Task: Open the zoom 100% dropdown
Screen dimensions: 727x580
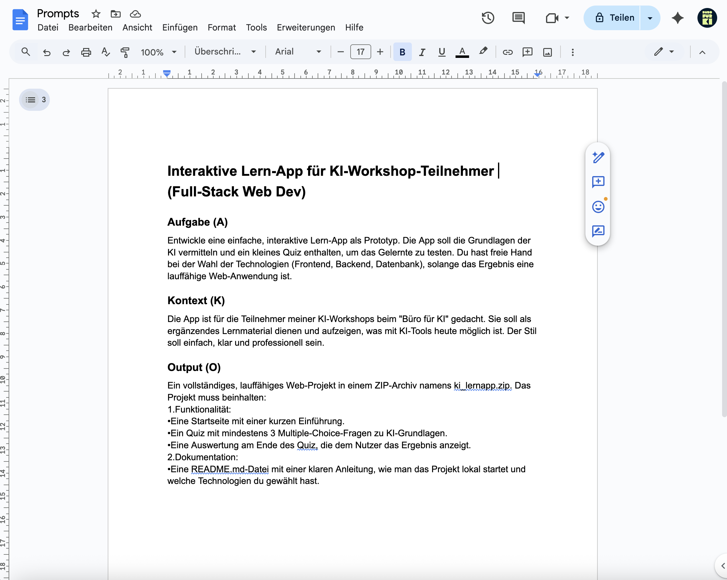Action: point(159,52)
